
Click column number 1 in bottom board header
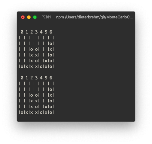(x=27, y=78)
